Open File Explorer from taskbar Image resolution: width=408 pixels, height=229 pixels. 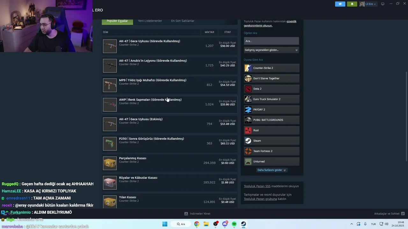(206, 224)
